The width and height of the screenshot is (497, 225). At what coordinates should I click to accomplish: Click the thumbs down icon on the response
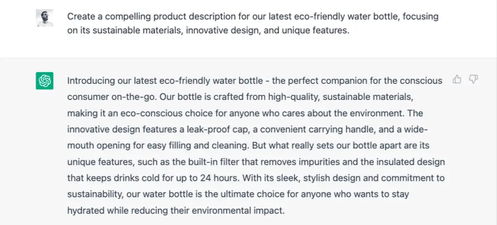click(473, 79)
